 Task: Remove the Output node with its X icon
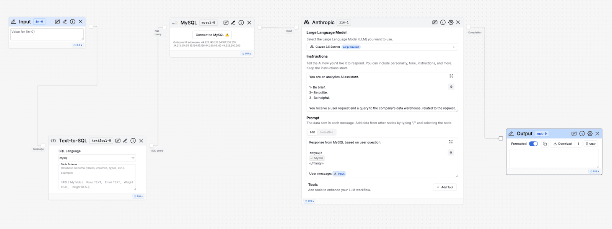(597, 134)
